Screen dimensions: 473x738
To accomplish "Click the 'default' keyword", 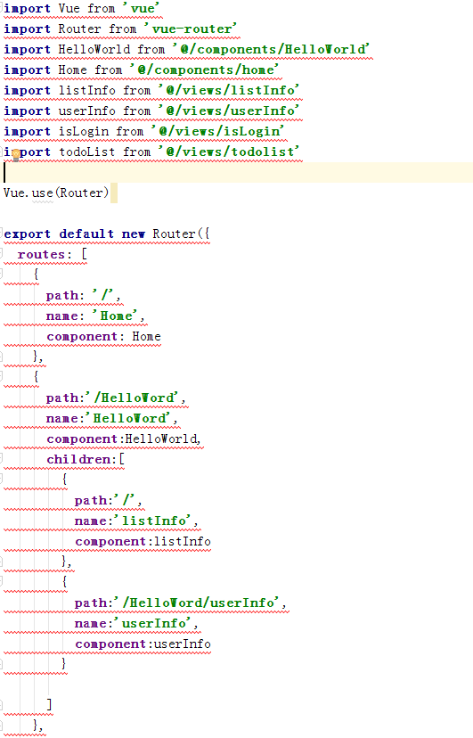I will point(86,234).
